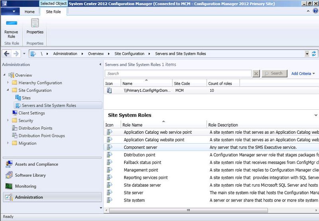Click icon beside Site database server role
Screen dimensions: 319x221
pyautogui.click(x=109, y=185)
